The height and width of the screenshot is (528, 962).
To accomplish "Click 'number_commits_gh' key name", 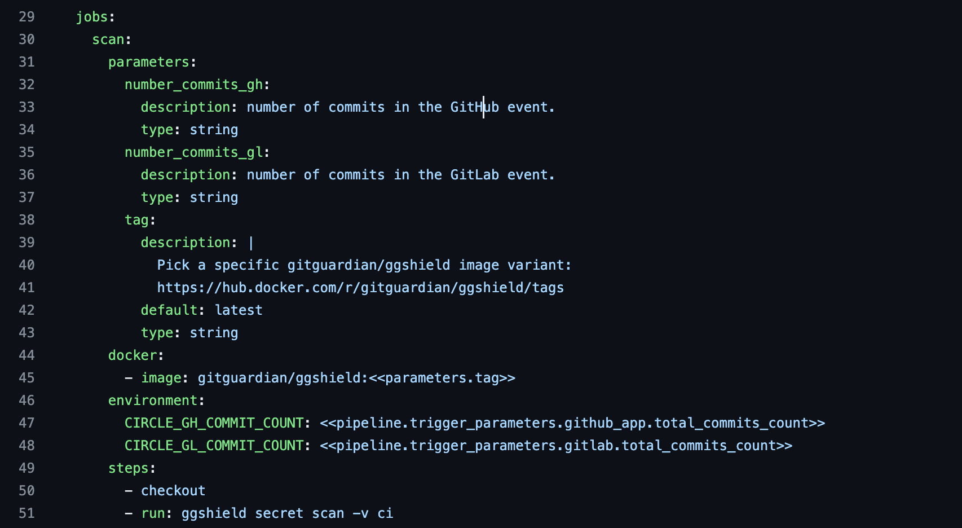I will click(194, 85).
